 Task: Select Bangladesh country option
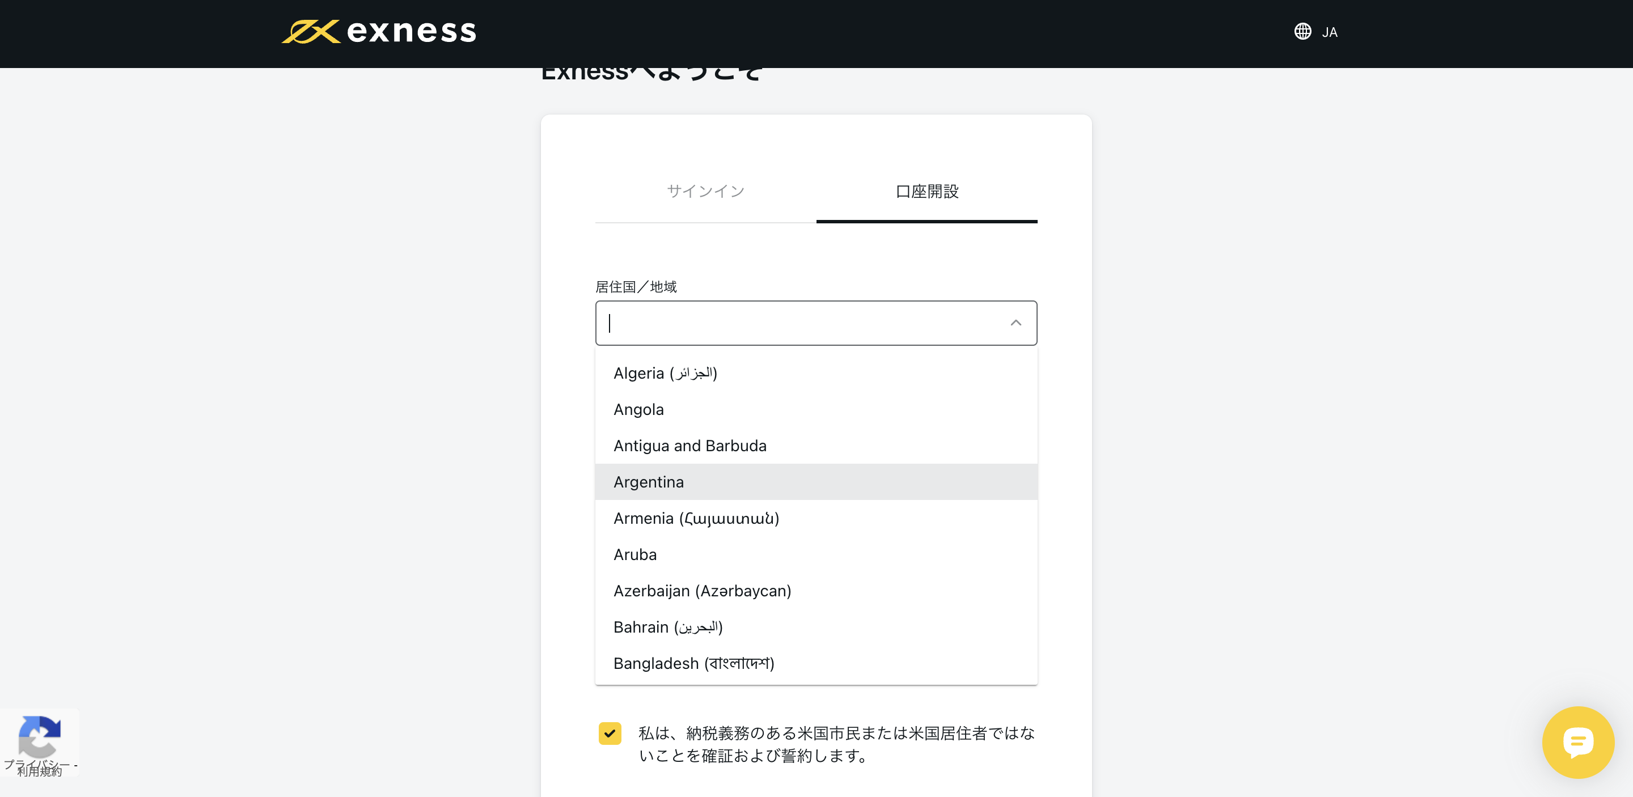(x=693, y=663)
